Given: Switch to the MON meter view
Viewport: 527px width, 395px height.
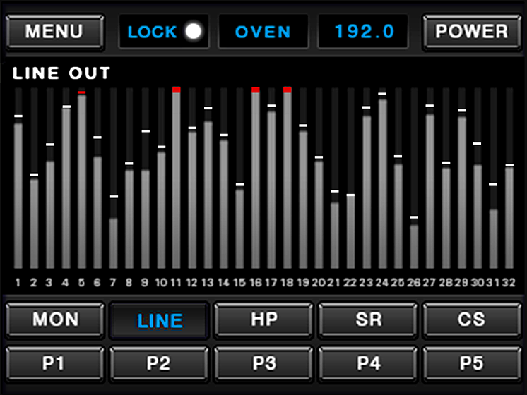Looking at the screenshot, I should [55, 320].
